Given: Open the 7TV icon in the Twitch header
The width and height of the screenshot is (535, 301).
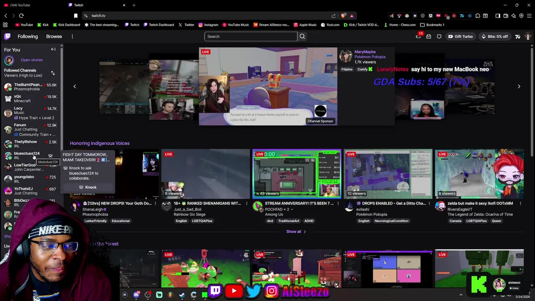Looking at the screenshot, I should click(517, 36).
